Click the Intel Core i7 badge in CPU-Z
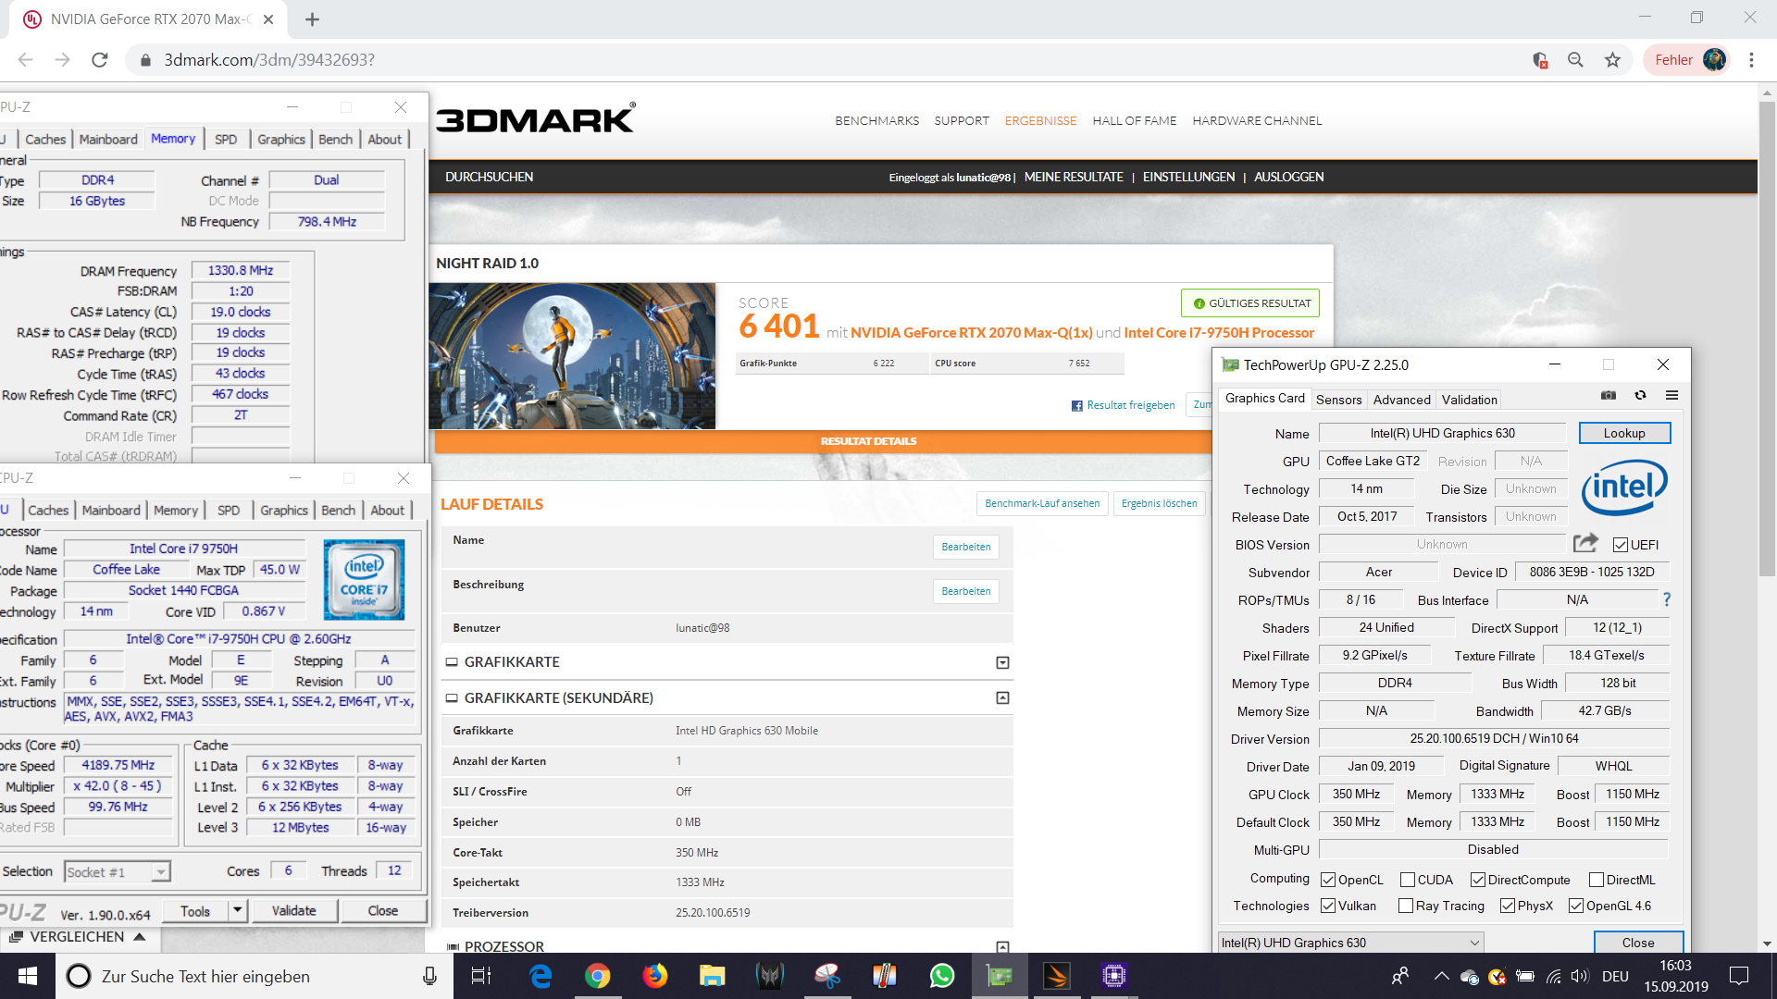The image size is (1777, 999). [364, 580]
